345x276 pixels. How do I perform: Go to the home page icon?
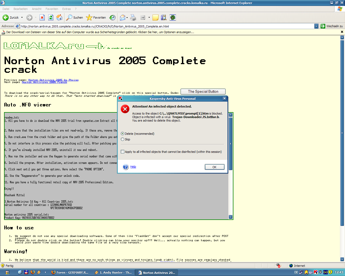tap(59, 18)
